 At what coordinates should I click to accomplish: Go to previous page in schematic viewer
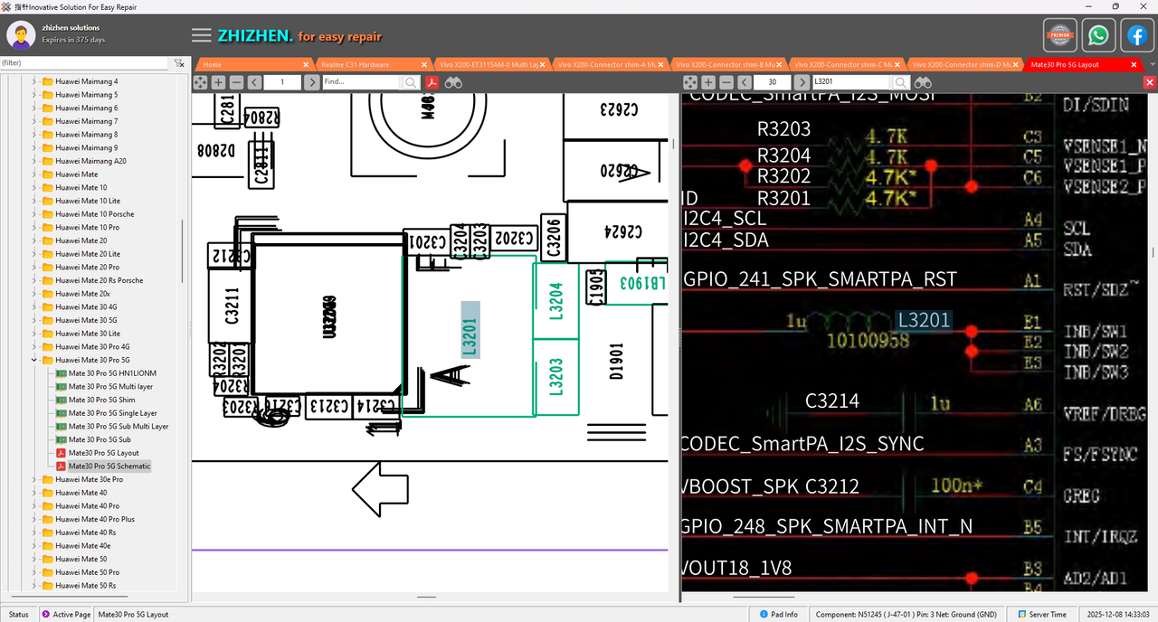[x=745, y=82]
